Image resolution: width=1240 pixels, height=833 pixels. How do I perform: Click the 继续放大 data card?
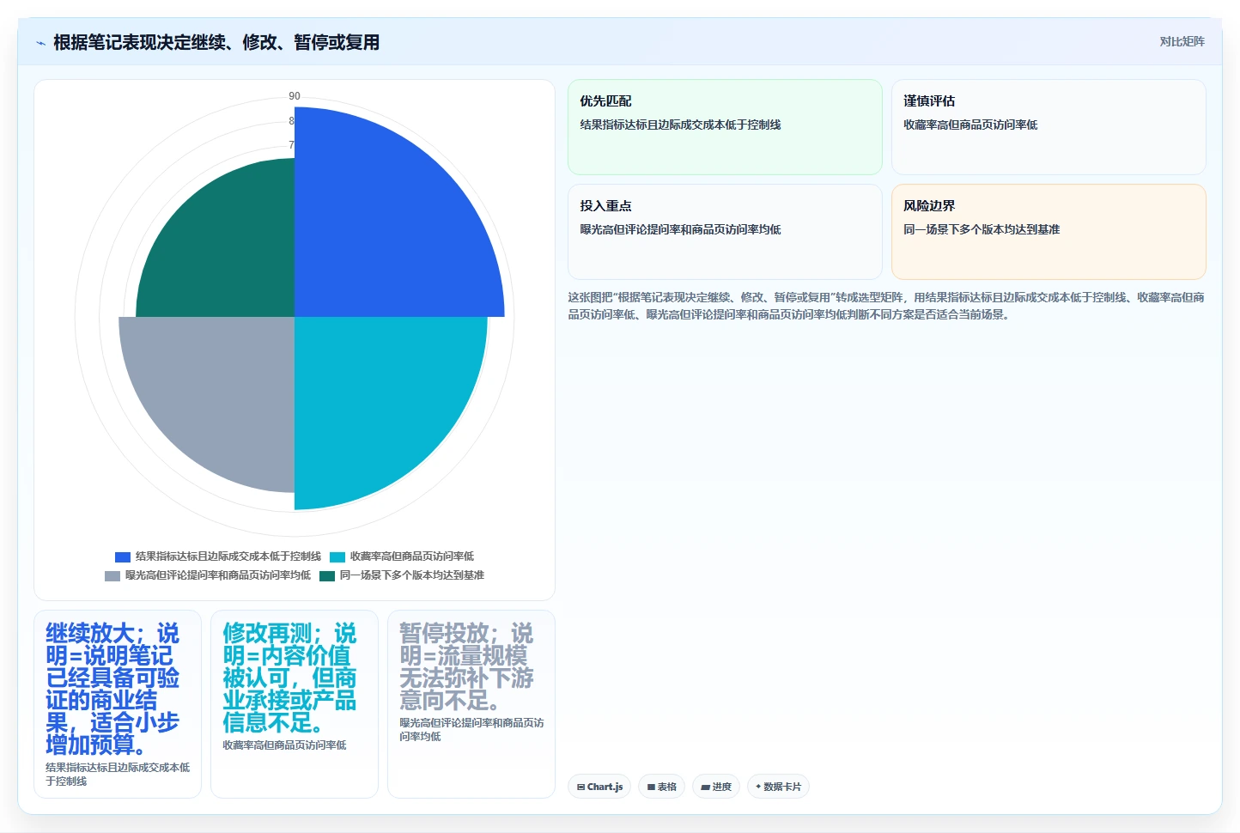118,704
